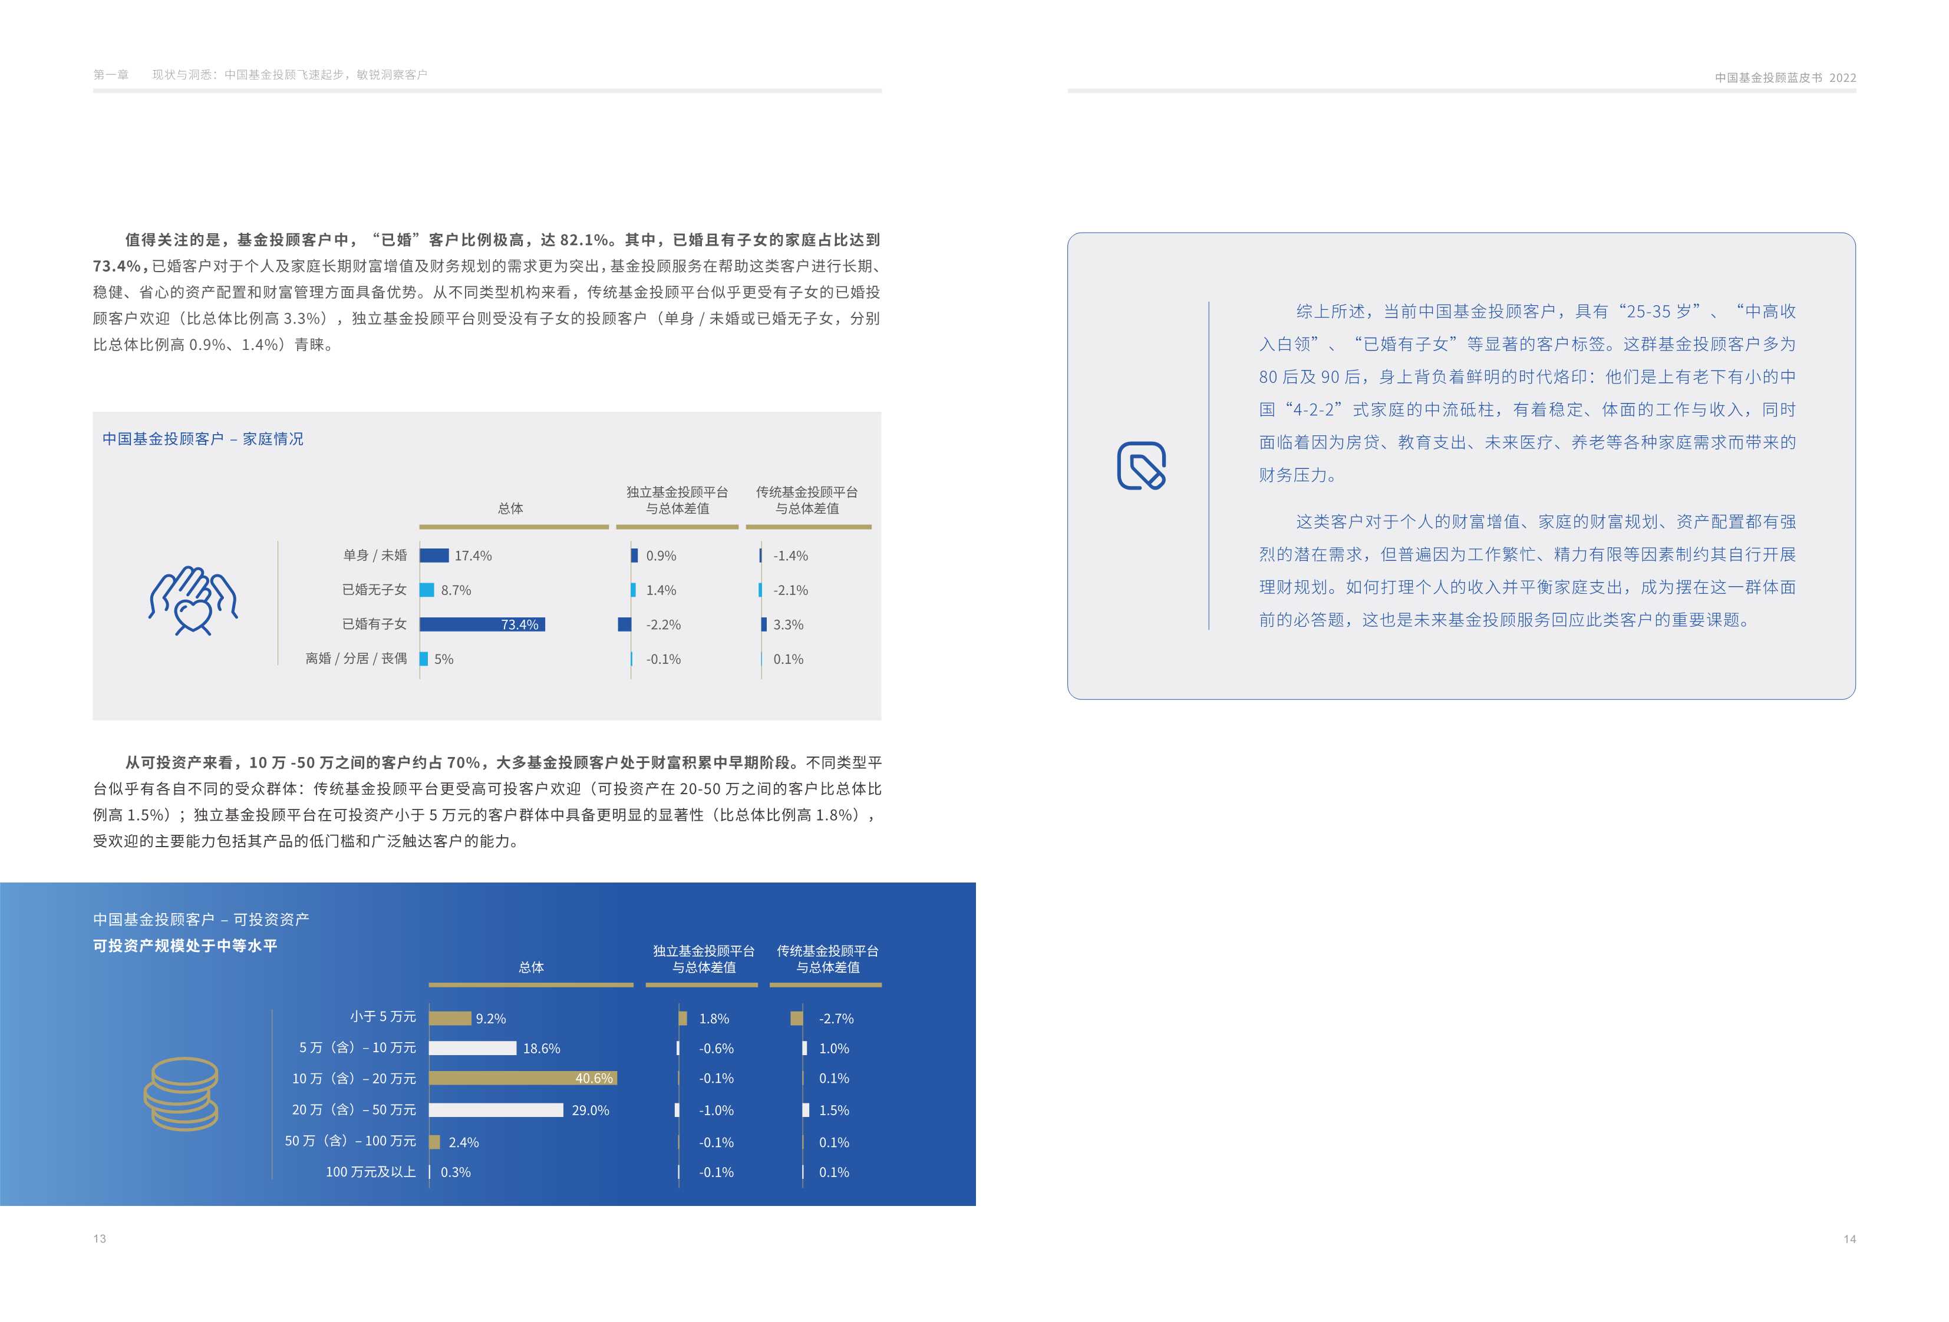
Task: Click 传统基金投顾平台 header in family chart
Action: [807, 500]
